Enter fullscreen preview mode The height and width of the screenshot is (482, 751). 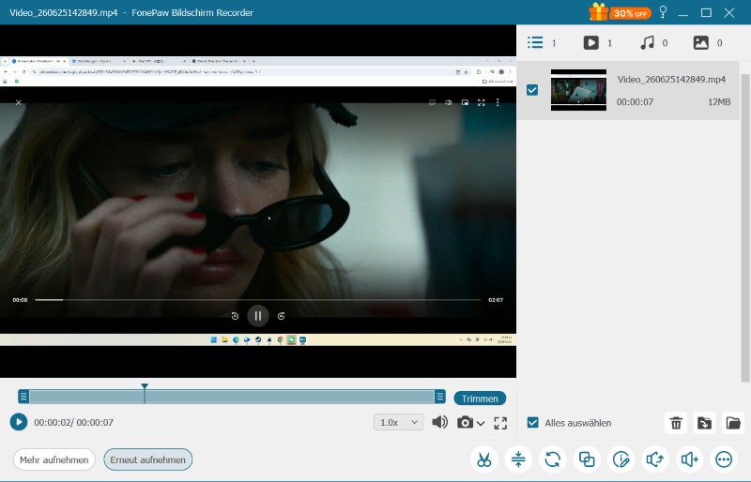coord(500,423)
